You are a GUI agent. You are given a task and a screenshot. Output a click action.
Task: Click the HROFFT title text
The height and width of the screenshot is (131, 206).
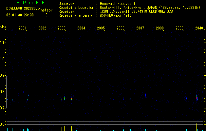coord(34,3)
